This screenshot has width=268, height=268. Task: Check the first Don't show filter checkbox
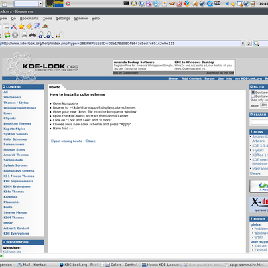coord(253,92)
